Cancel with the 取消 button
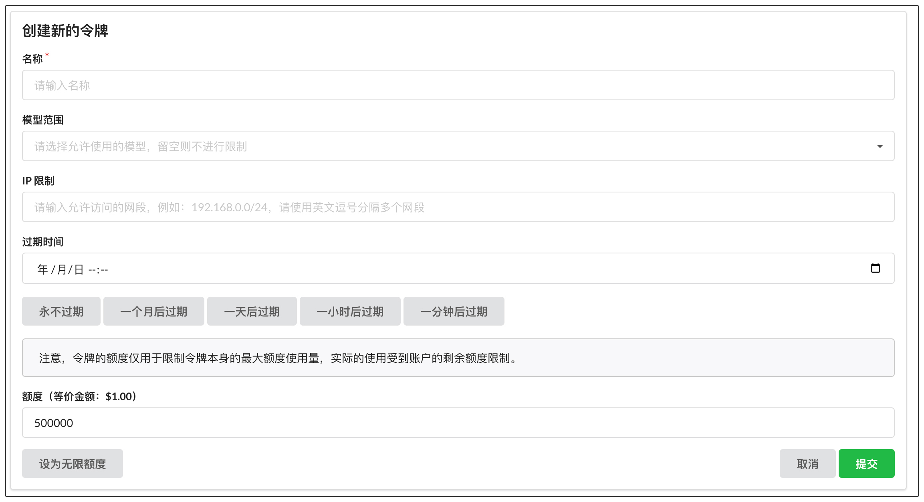The width and height of the screenshot is (924, 502). point(807,464)
